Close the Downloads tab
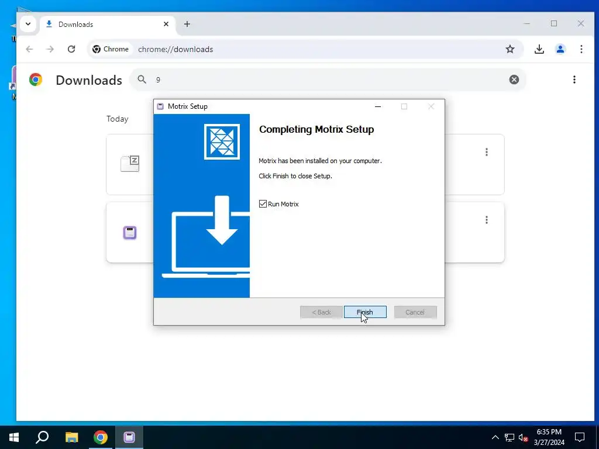599x449 pixels. point(166,24)
